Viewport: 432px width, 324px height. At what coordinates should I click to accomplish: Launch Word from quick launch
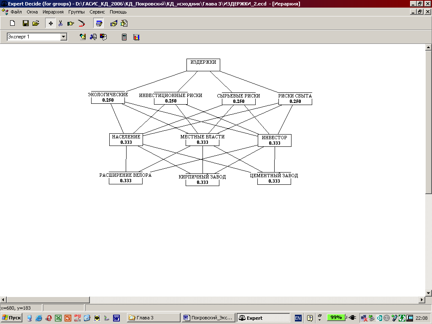click(x=116, y=318)
